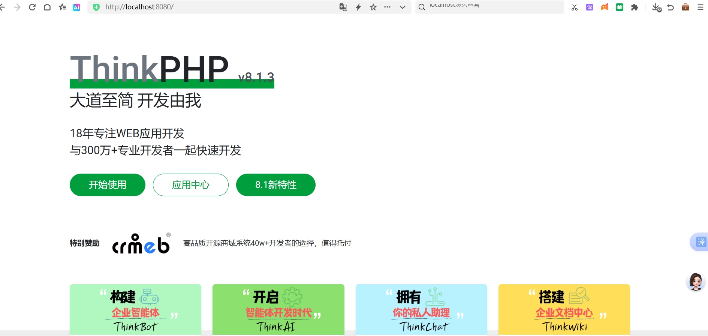Open the puzzle-piece extensions manager
The image size is (708, 336).
(x=635, y=7)
